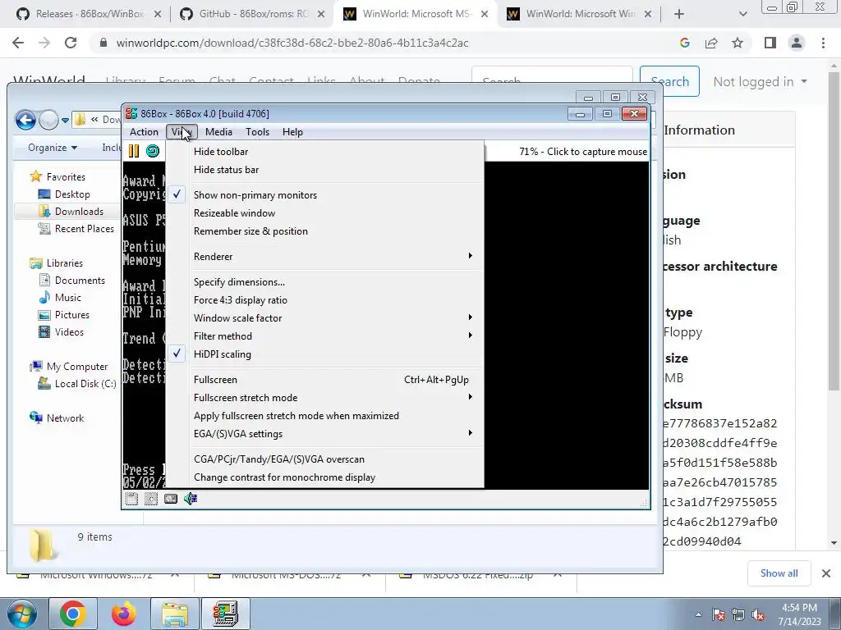
Task: Open the Not logged in dropdown
Action: (760, 81)
